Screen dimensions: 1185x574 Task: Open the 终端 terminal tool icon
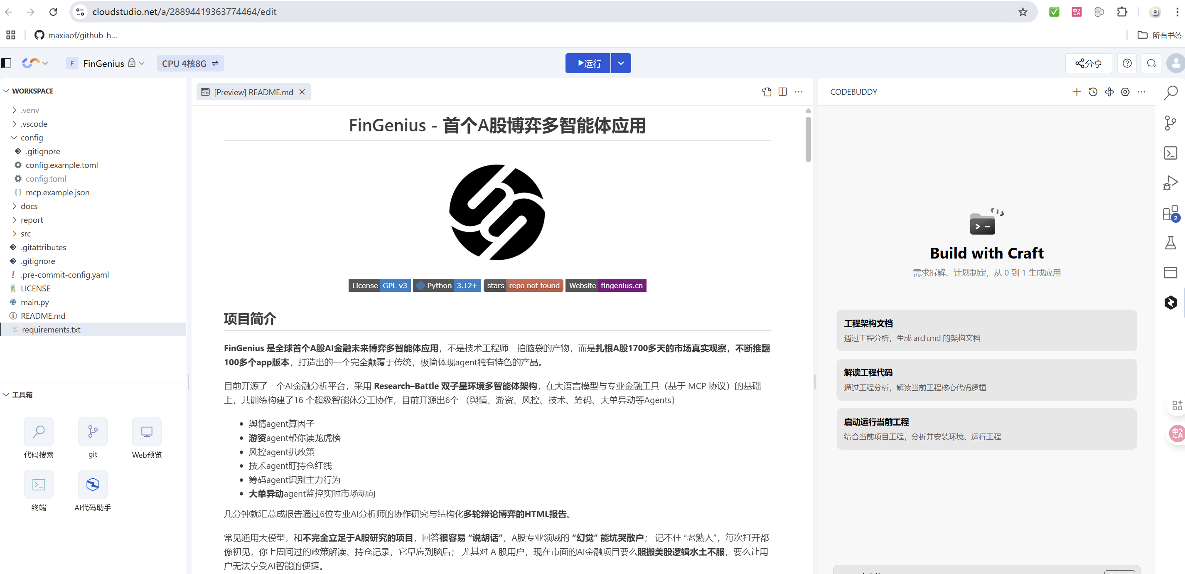click(39, 485)
